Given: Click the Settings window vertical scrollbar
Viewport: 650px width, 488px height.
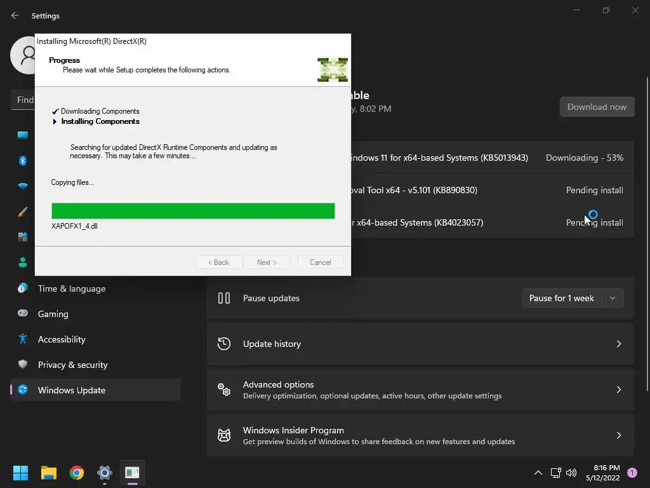Looking at the screenshot, I should tap(647, 234).
